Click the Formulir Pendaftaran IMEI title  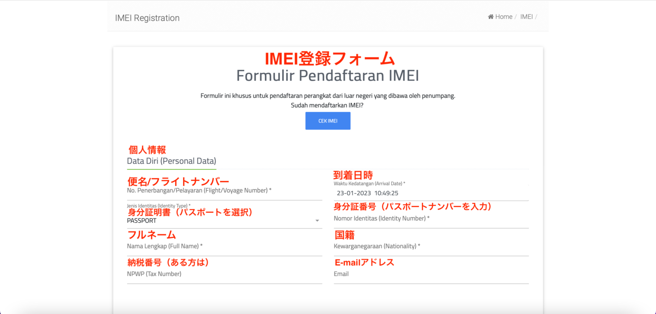(328, 76)
